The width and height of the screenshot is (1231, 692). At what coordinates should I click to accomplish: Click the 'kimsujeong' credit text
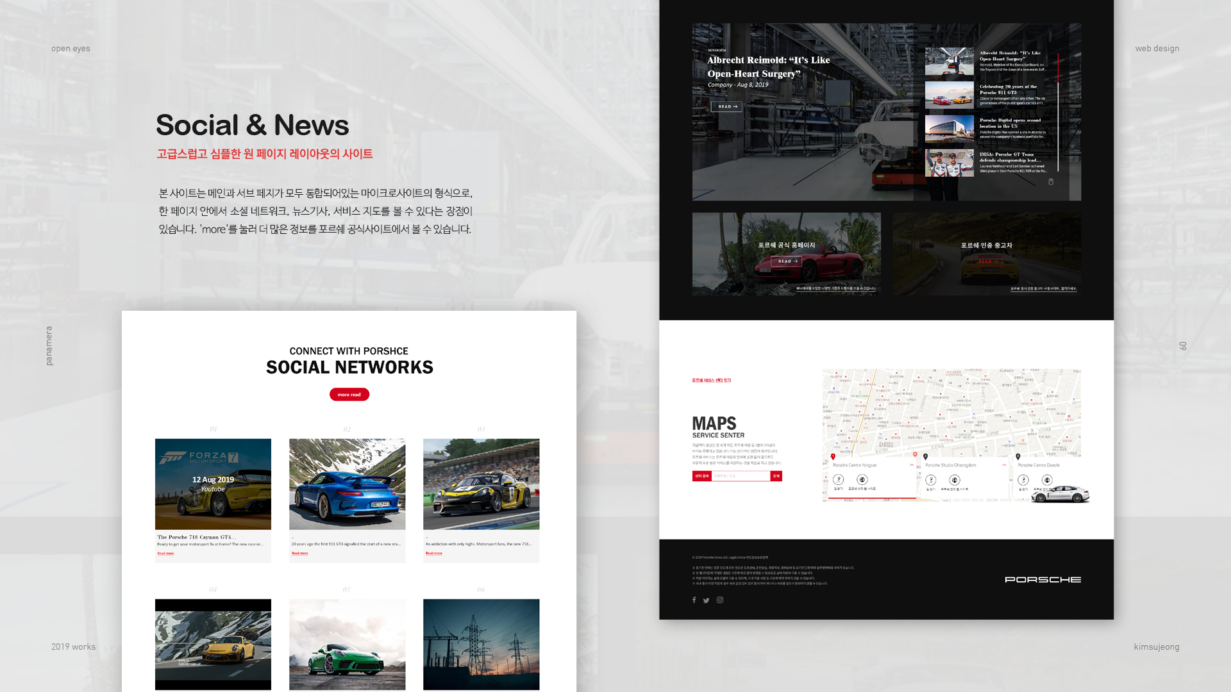pos(1156,647)
